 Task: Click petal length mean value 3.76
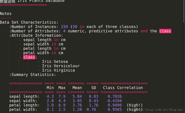(77, 105)
